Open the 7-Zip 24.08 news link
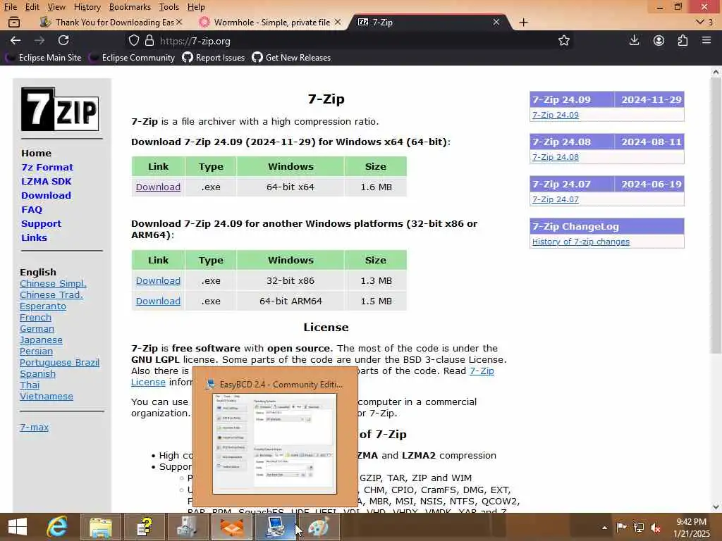 click(x=556, y=157)
